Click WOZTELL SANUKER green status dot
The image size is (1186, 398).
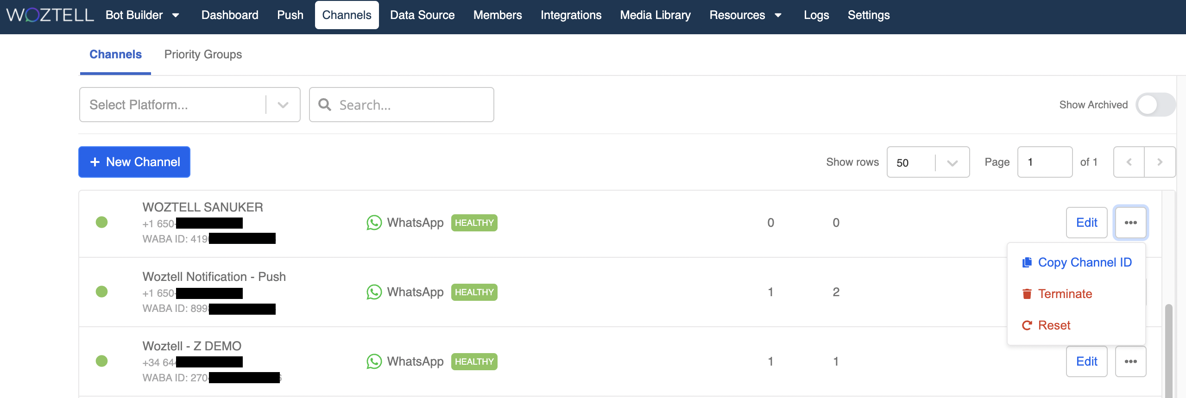[101, 223]
